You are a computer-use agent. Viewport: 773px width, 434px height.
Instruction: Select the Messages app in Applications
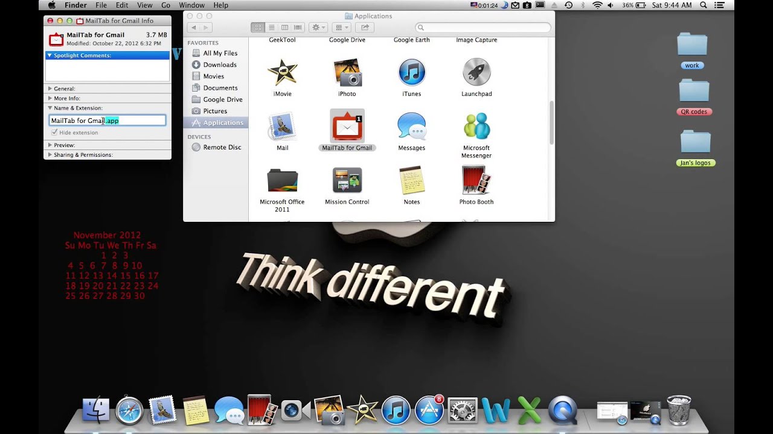412,126
